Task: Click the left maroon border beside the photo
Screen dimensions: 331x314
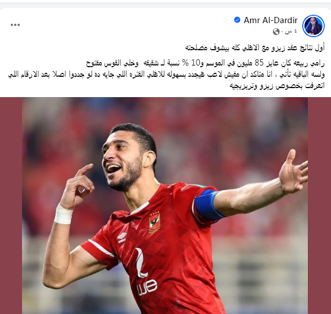Action: point(11,206)
